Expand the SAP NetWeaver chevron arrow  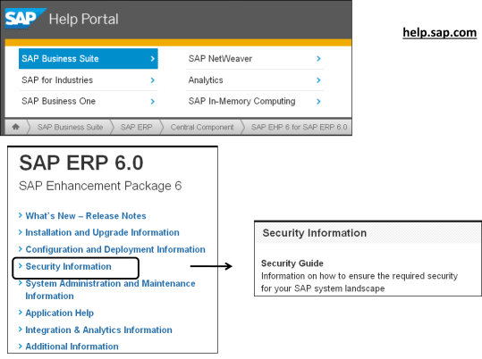(x=318, y=59)
